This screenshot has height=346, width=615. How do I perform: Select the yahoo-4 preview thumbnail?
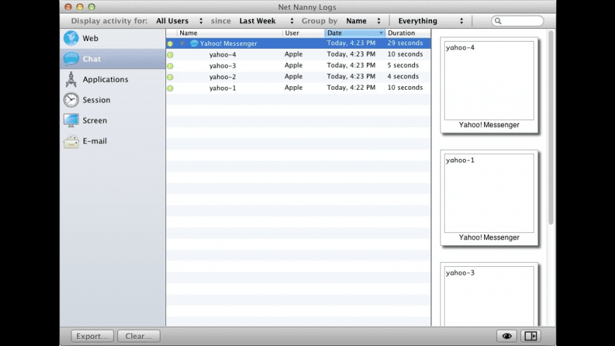tap(489, 85)
